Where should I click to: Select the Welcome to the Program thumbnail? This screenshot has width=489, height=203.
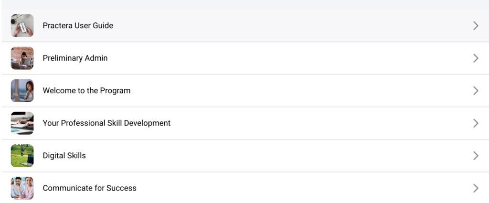[22, 91]
